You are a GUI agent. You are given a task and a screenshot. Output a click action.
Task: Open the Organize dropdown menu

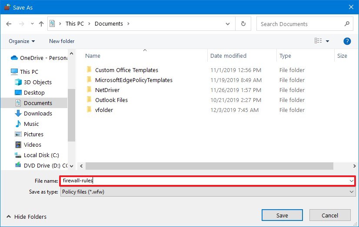(x=22, y=41)
